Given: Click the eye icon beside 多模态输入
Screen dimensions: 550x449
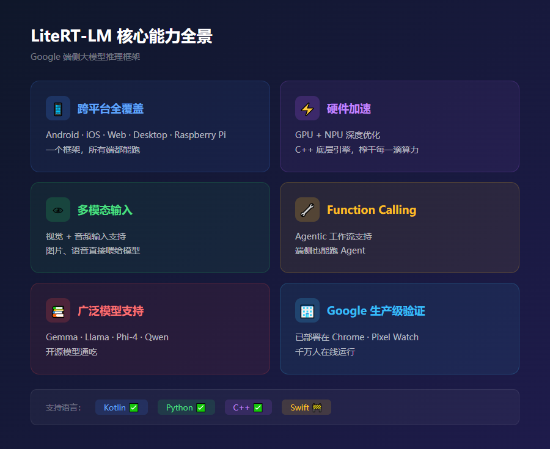Looking at the screenshot, I should pos(58,210).
